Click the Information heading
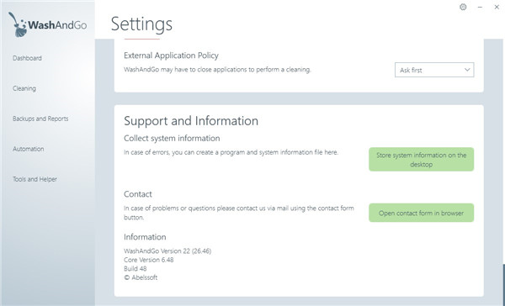Viewport: 505px width, 306px height. coord(145,237)
